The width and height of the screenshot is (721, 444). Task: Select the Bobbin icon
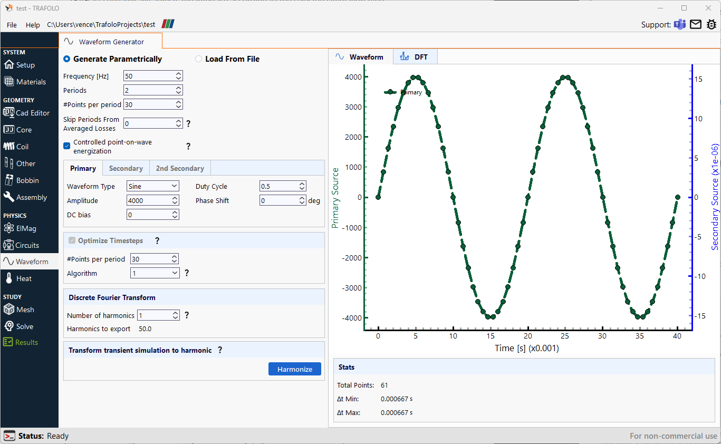click(9, 180)
